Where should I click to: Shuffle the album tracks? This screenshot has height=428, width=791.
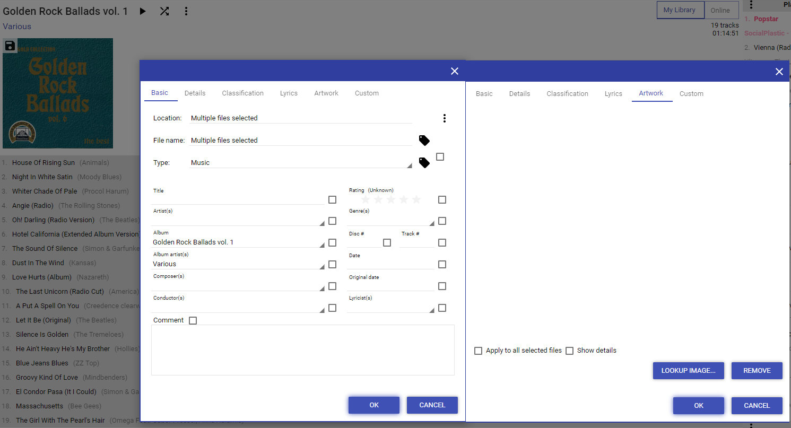(x=164, y=11)
